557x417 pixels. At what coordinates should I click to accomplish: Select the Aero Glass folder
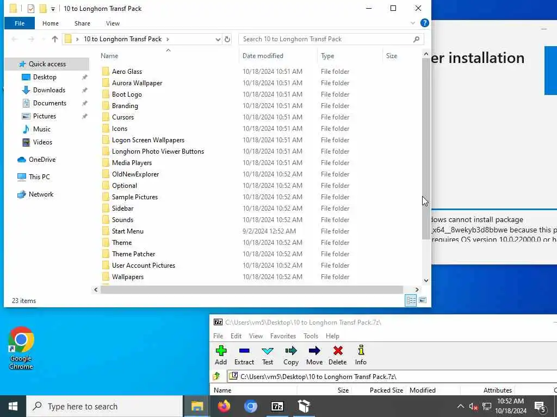point(127,71)
